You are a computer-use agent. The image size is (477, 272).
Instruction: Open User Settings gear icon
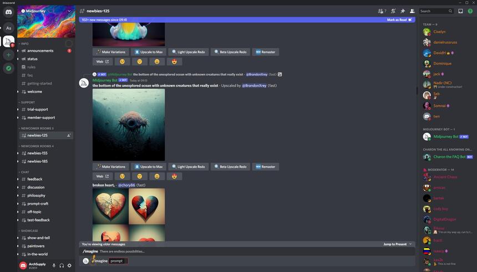pyautogui.click(x=69, y=265)
